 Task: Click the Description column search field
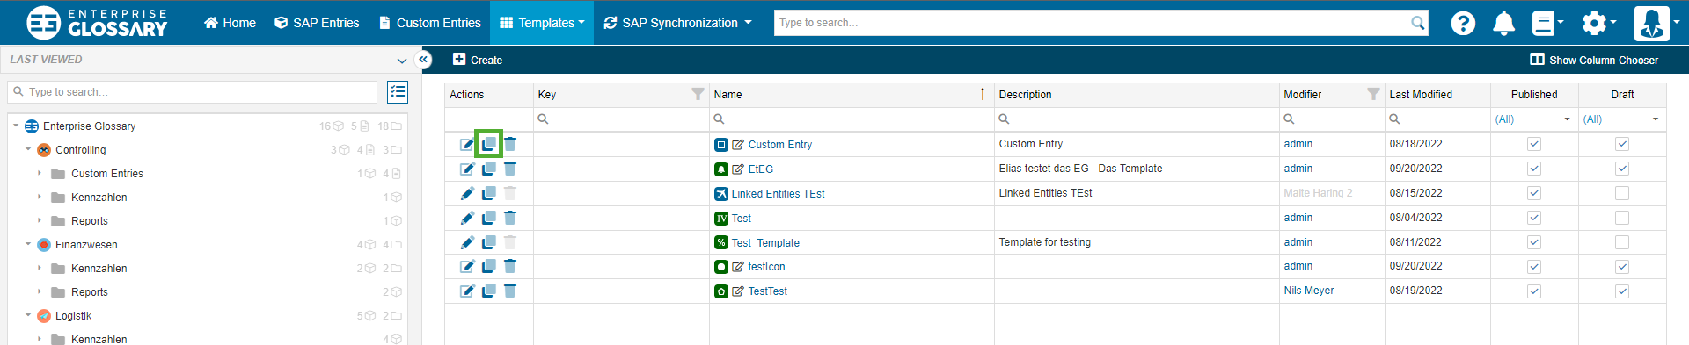1137,119
